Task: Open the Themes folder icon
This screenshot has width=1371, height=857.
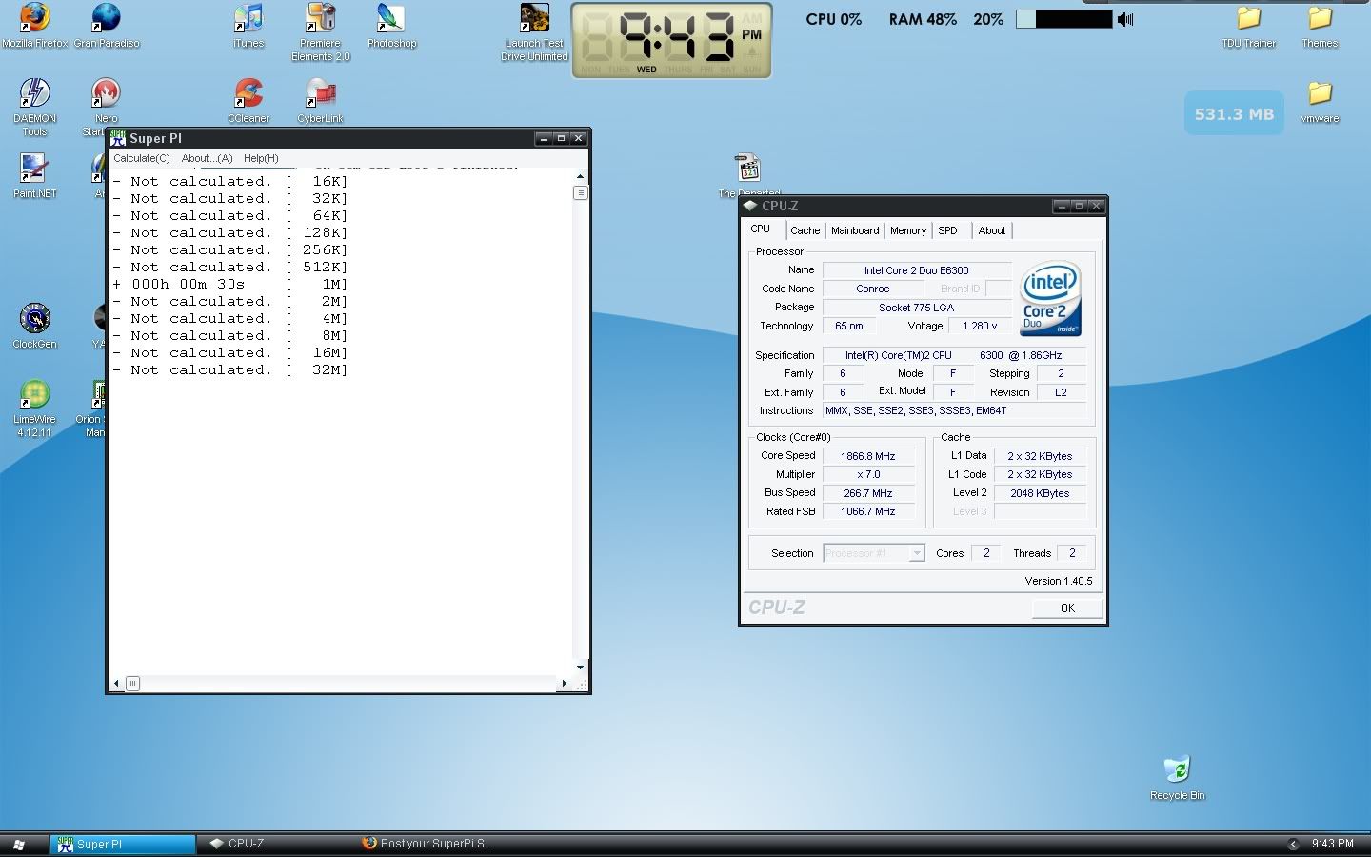Action: tap(1320, 26)
